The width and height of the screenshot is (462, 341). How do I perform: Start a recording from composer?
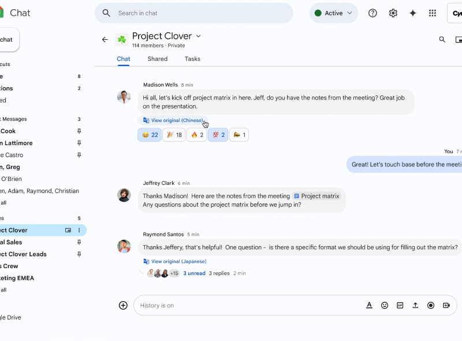430,305
